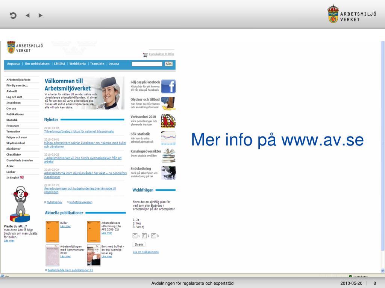The image size is (385, 288).
Task: Open Lättläst menu item
Action: [59, 64]
